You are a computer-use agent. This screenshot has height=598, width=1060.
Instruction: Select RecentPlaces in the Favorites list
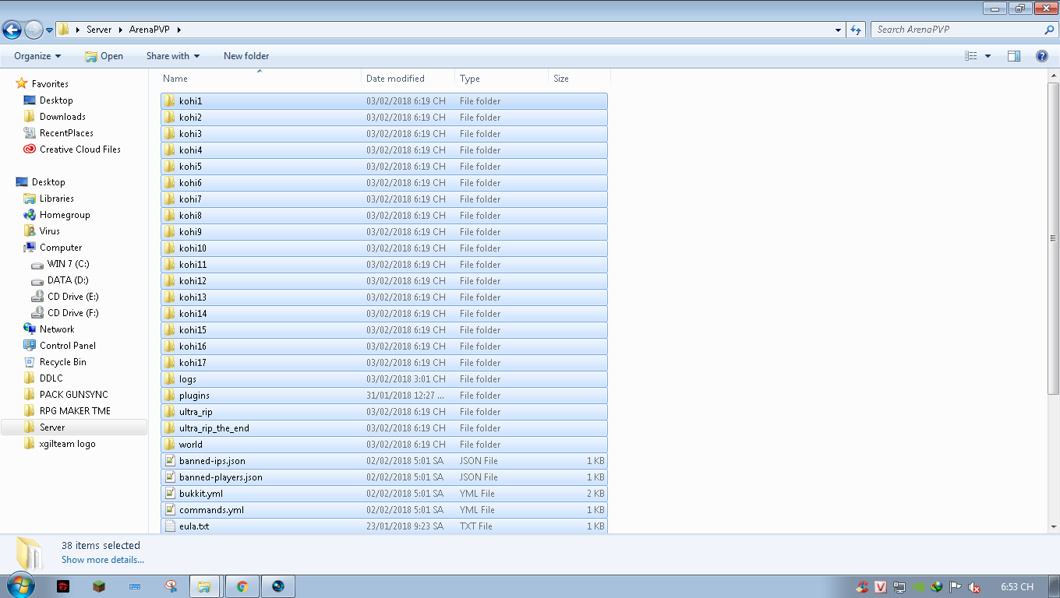click(x=66, y=133)
